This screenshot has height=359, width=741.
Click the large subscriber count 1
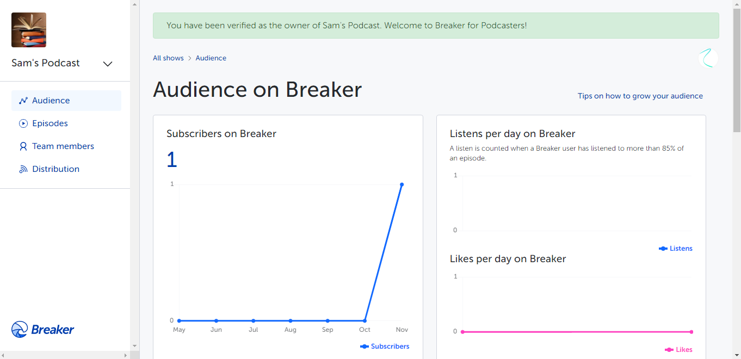172,160
